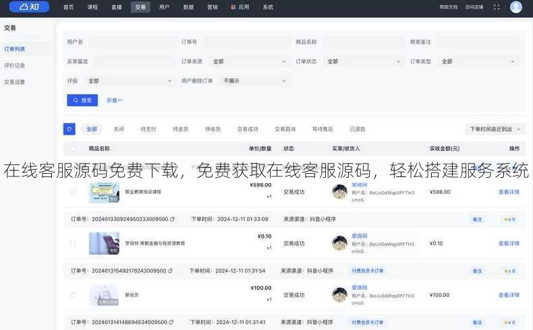Open the 评级 dropdown
The height and width of the screenshot is (330, 533).
point(130,81)
